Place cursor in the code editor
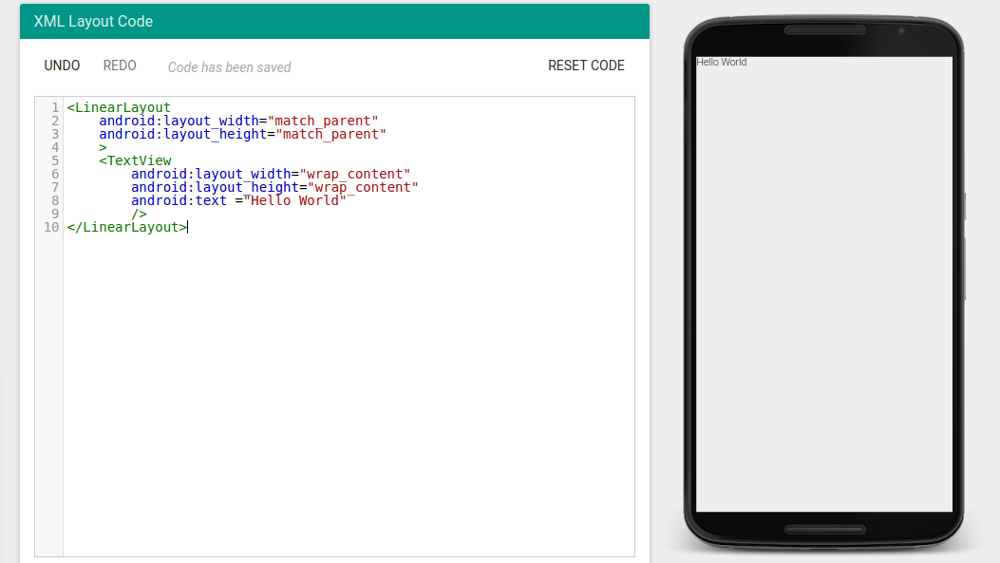 (x=332, y=332)
